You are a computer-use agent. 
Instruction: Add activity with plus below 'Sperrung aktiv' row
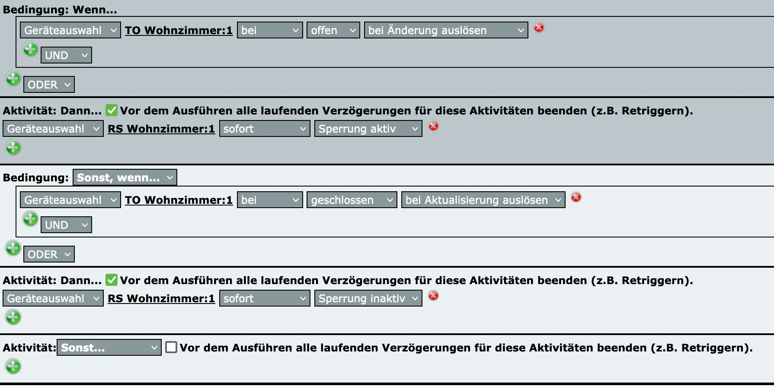(x=13, y=148)
